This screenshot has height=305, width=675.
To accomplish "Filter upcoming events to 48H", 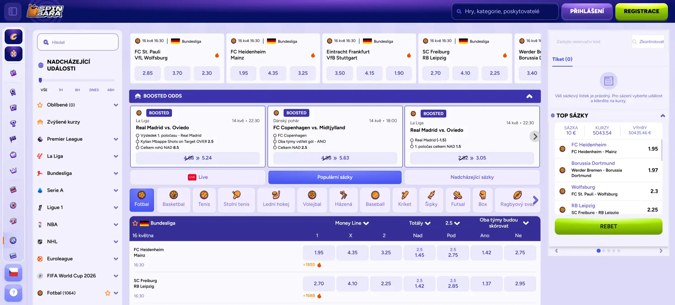I will point(111,90).
